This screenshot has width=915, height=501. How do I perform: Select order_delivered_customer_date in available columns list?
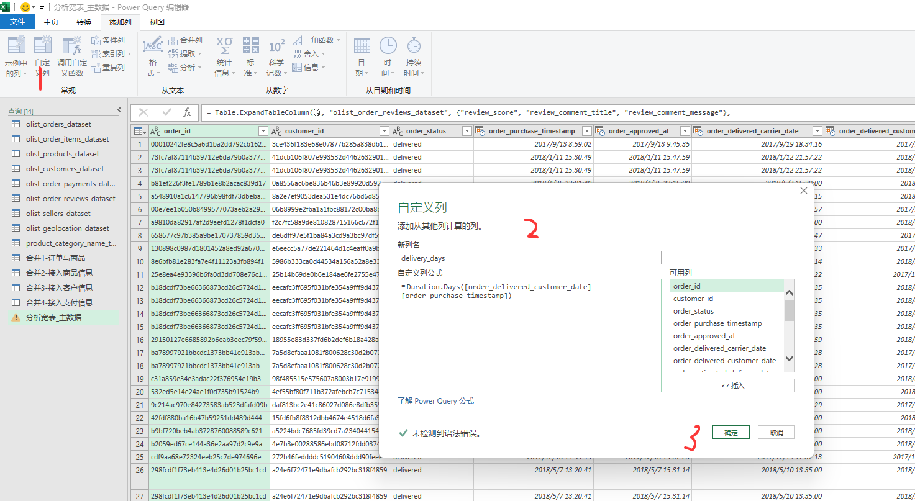726,361
